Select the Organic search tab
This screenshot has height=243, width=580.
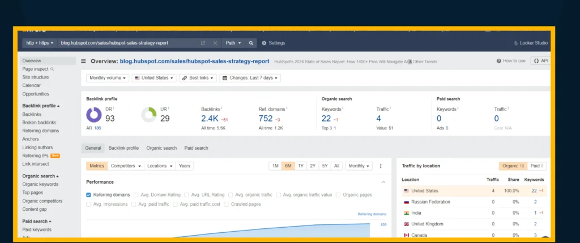coord(161,148)
